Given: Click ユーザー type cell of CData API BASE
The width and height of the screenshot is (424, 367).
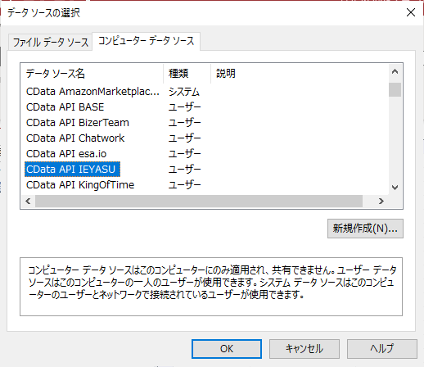Looking at the screenshot, I should (x=185, y=107).
